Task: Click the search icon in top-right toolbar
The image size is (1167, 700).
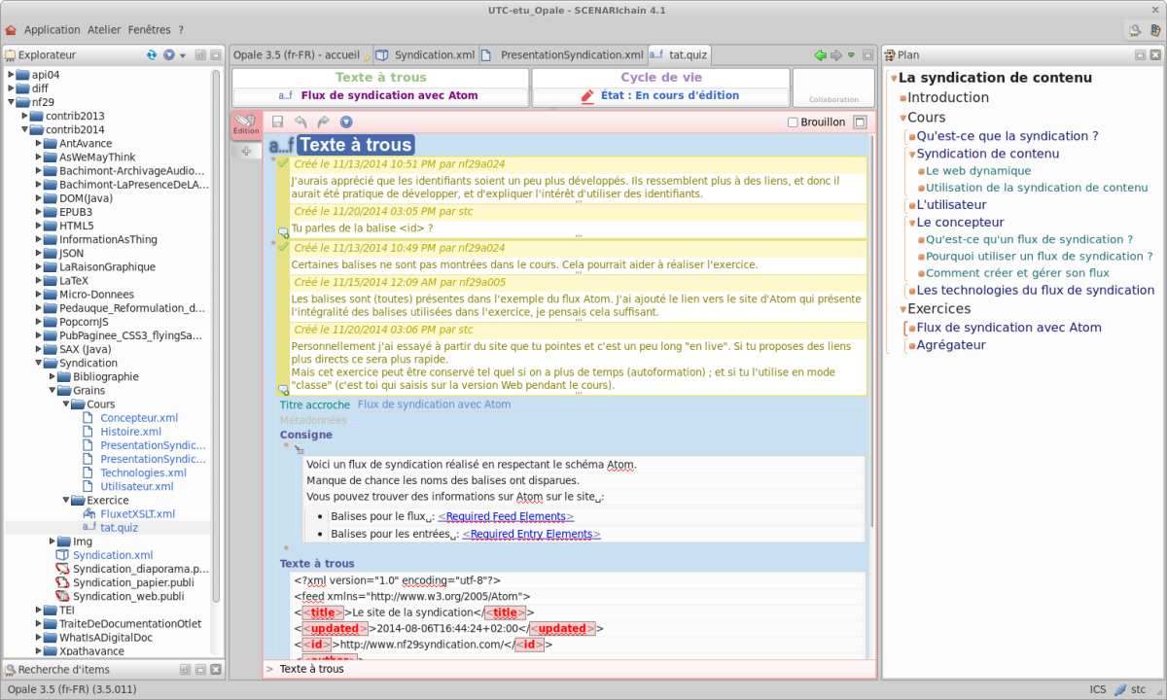Action: (x=1135, y=30)
